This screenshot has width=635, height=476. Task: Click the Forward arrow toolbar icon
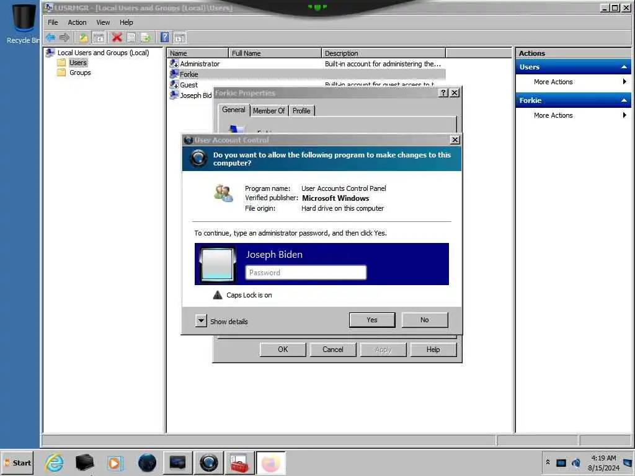(64, 38)
